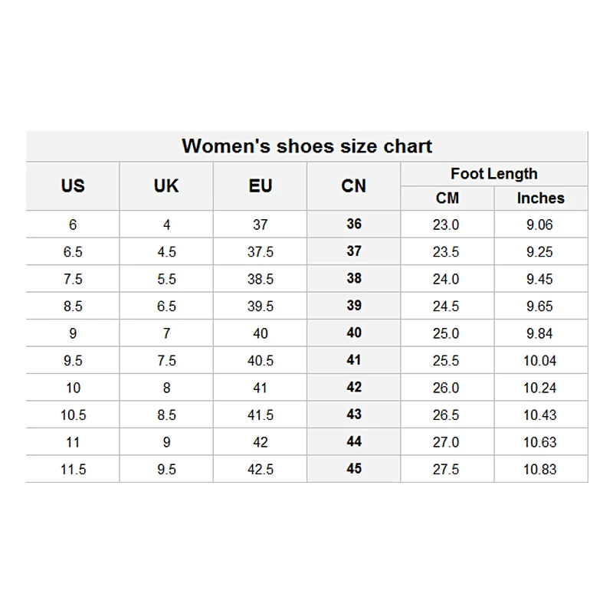Click the EU size 42.5 cell
The height and width of the screenshot is (613, 613).
(x=261, y=469)
